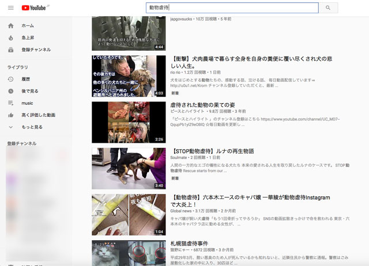This screenshot has height=266, width=369.
Task: Open the hamburger guide menu
Action: (x=11, y=7)
